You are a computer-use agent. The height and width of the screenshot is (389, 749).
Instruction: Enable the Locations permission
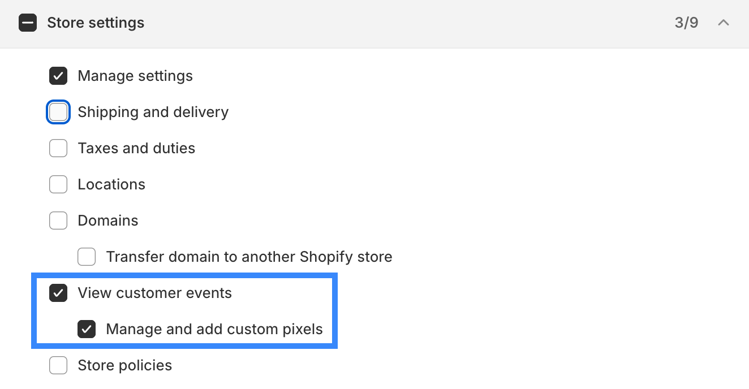click(x=58, y=184)
